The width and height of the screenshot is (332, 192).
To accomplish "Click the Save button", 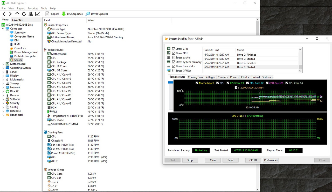I will pos(230,160).
